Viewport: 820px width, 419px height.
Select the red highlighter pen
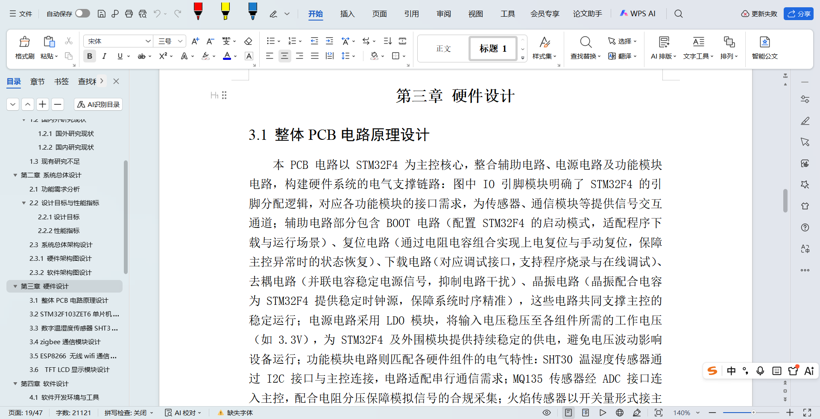pos(198,11)
